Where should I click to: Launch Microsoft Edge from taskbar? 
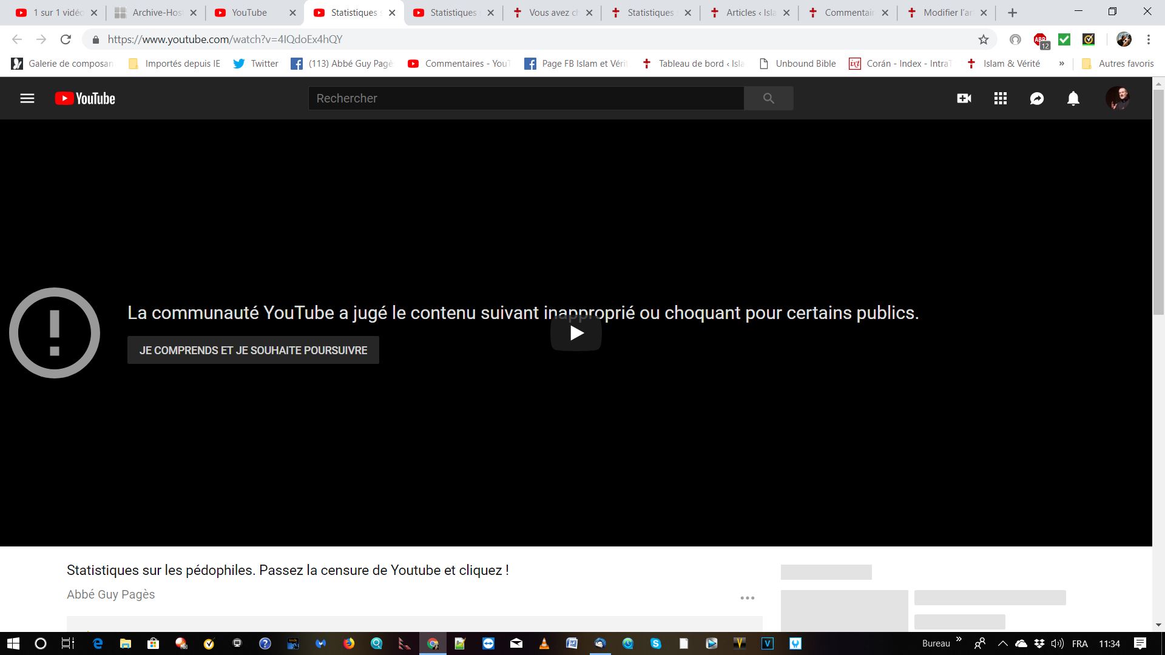tap(97, 643)
